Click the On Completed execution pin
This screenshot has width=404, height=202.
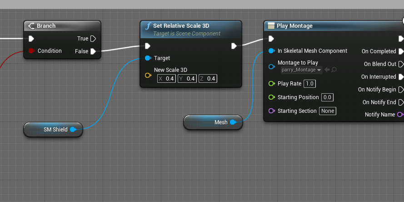[401, 51]
